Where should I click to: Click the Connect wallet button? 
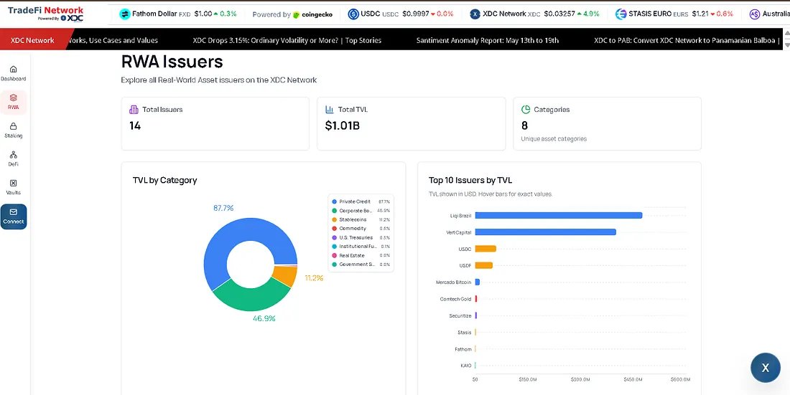pos(14,216)
